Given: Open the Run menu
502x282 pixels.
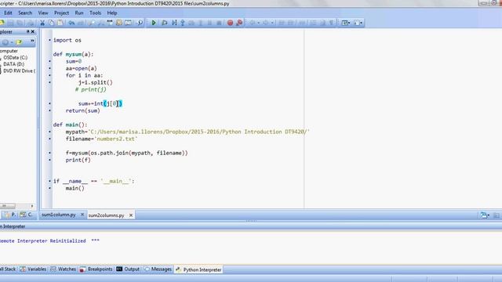Looking at the screenshot, I should point(79,13).
